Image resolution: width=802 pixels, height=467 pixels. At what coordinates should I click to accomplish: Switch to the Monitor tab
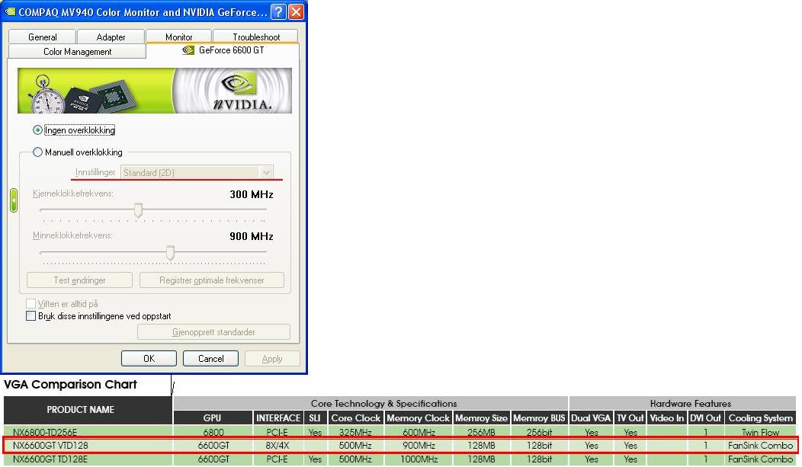(178, 37)
